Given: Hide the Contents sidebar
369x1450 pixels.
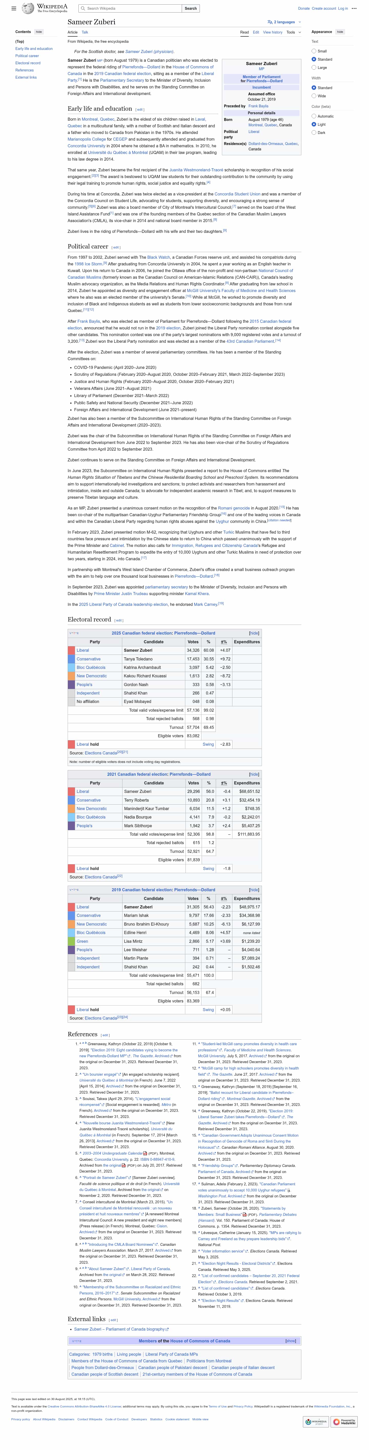Looking at the screenshot, I should (39, 32).
